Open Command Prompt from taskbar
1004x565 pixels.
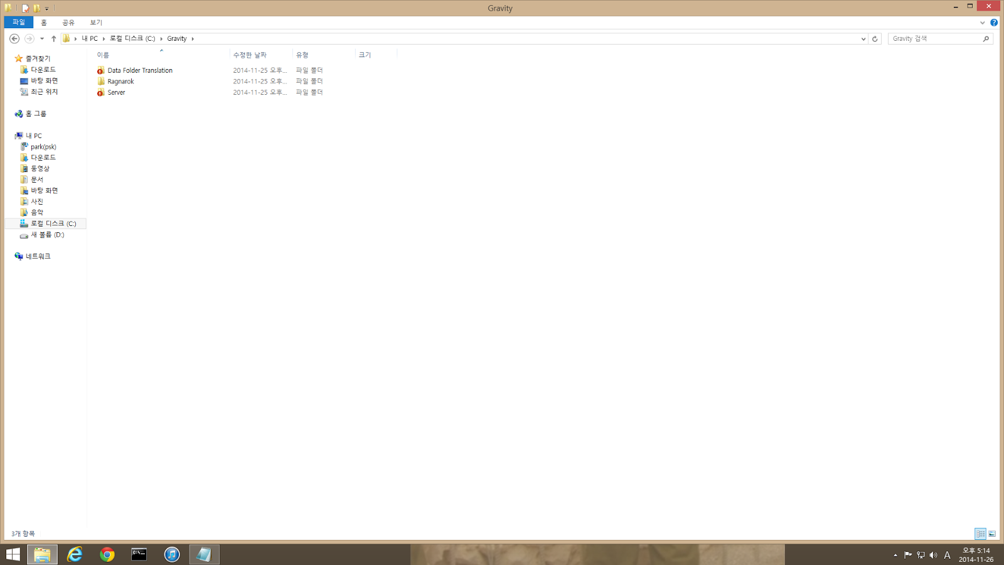tap(139, 554)
